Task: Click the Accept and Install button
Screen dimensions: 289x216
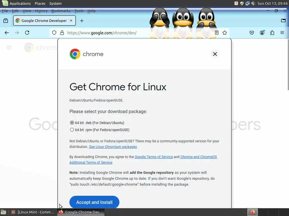Action: coord(94,202)
